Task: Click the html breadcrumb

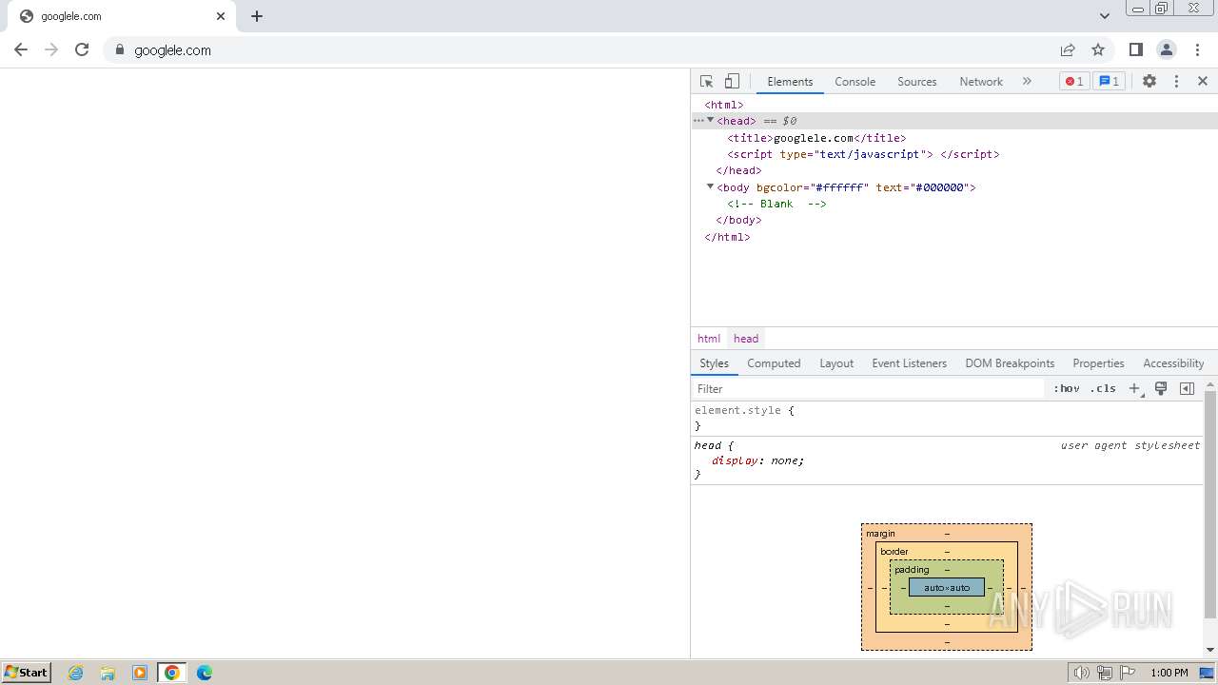Action: pos(709,339)
